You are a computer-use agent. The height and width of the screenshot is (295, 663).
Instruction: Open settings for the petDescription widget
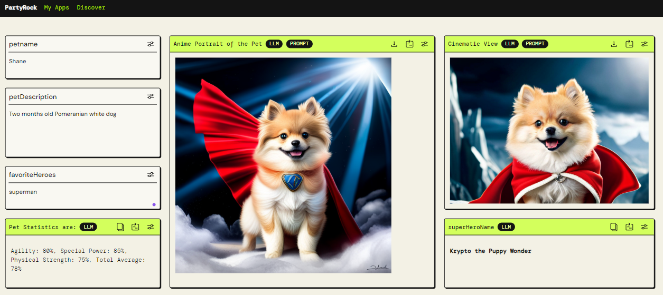151,96
